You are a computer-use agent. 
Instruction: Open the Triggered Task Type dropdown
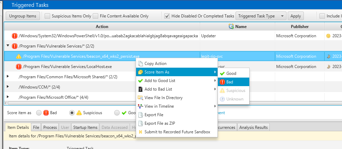[x=261, y=16]
